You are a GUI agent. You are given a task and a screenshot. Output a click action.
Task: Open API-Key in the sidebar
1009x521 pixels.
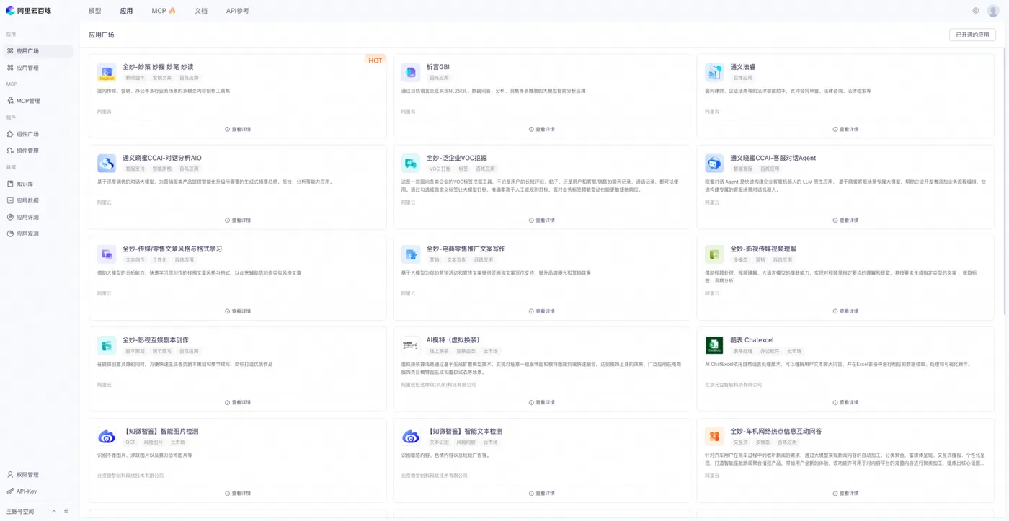click(26, 491)
